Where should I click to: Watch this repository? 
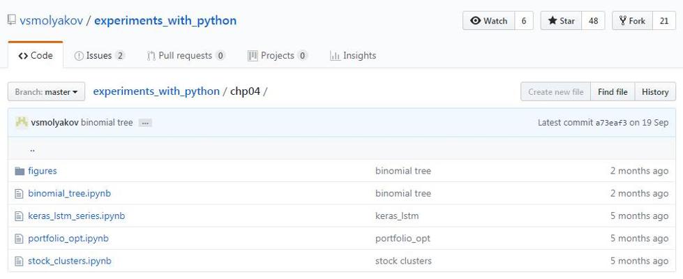(x=489, y=21)
